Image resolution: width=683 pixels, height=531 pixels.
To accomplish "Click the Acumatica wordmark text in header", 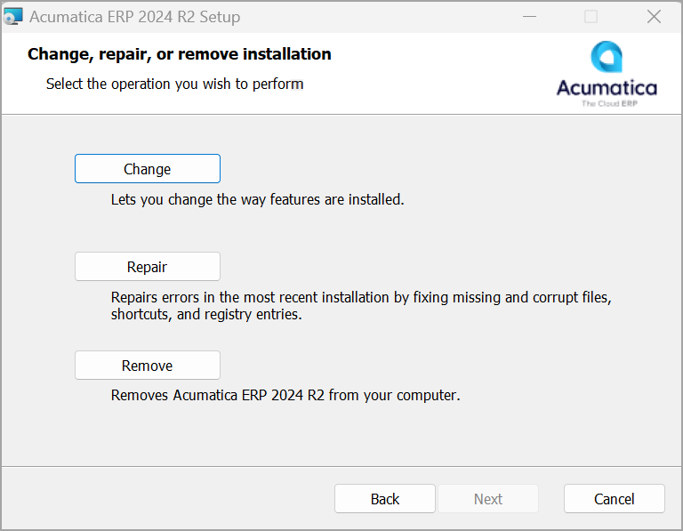I will (x=607, y=88).
